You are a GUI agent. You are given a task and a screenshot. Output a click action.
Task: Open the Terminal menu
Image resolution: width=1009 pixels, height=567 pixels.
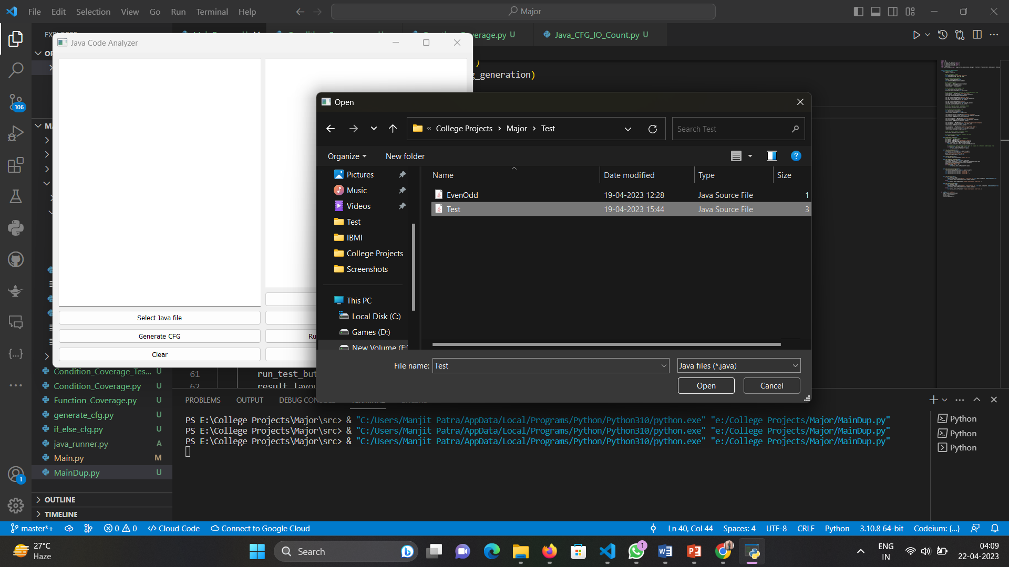tap(212, 12)
